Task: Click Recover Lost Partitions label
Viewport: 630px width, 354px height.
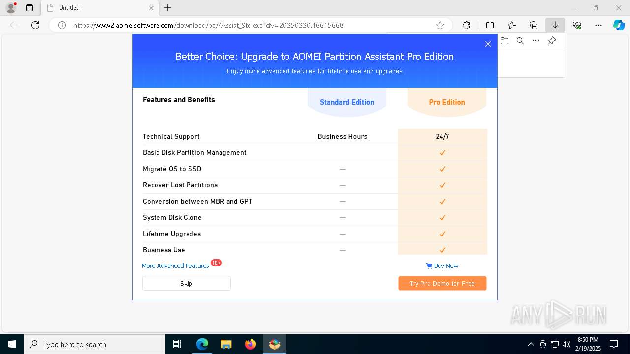Action: pyautogui.click(x=180, y=185)
